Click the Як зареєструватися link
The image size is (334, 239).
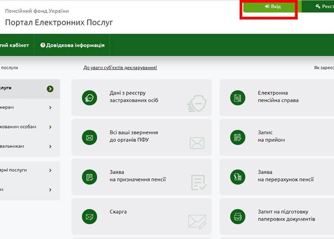point(324,68)
